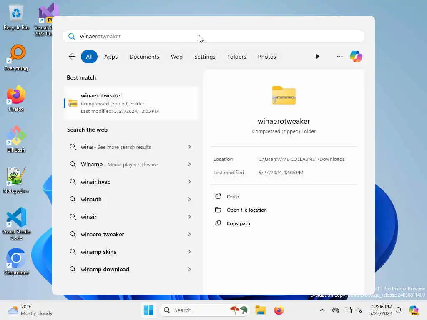Viewport: 427px width, 320px height.
Task: Click the back arrow in search panel
Action: coord(72,57)
